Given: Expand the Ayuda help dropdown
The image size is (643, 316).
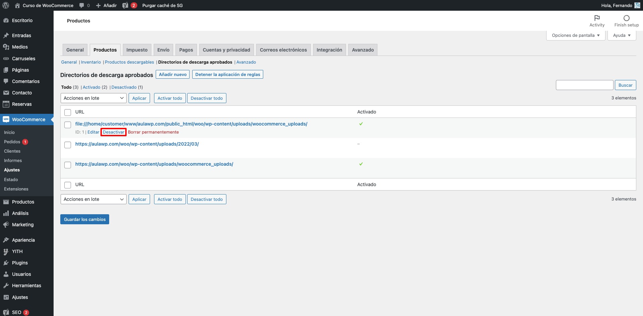Looking at the screenshot, I should 622,35.
